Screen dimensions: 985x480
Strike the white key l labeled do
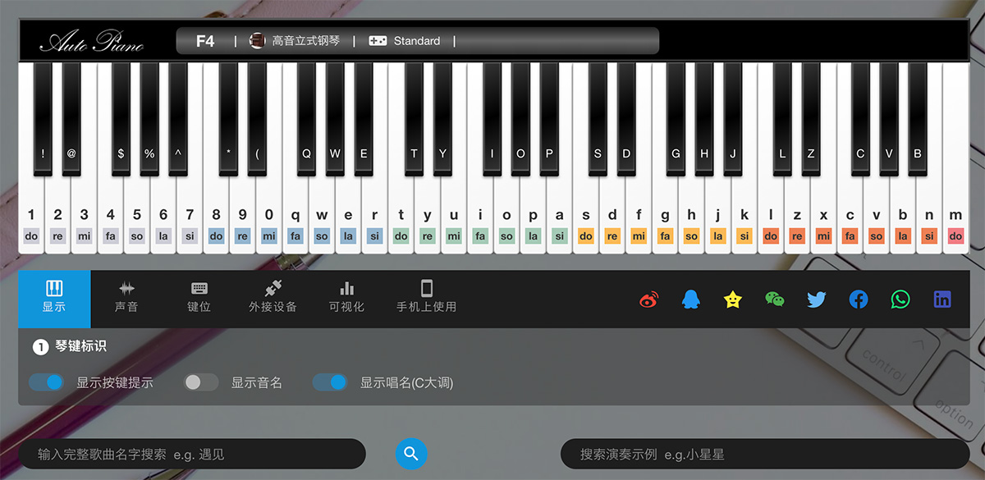tap(771, 215)
